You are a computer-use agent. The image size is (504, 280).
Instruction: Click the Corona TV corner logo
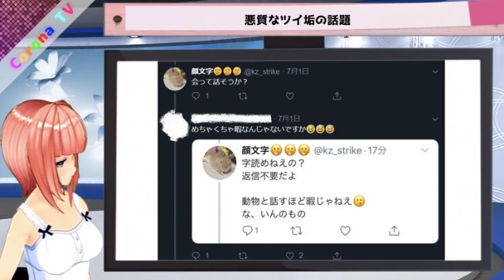[x=42, y=37]
